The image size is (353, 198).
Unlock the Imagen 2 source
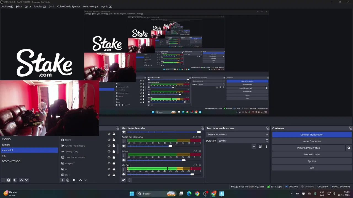pyautogui.click(x=114, y=163)
